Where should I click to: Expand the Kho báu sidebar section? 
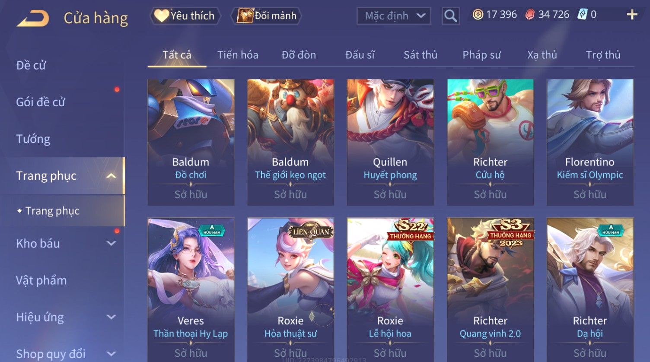click(111, 244)
